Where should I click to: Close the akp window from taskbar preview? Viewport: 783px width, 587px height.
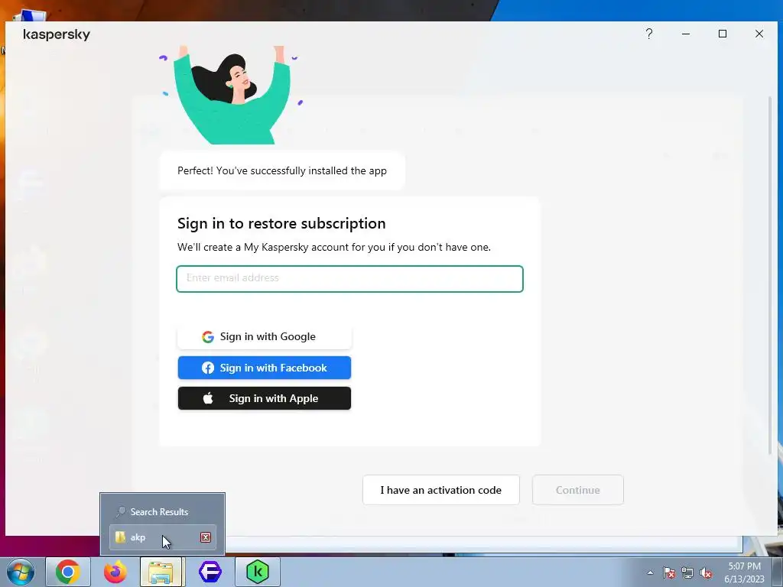[205, 537]
